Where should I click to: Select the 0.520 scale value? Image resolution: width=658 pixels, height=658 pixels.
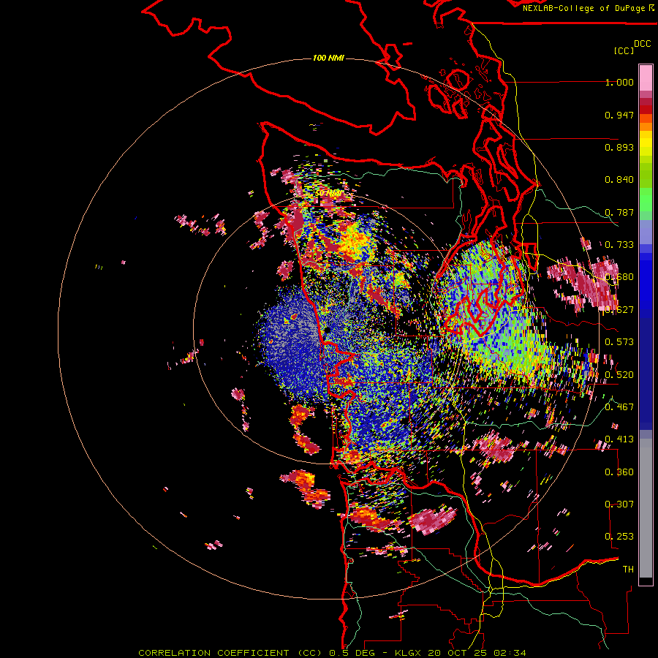pyautogui.click(x=619, y=374)
